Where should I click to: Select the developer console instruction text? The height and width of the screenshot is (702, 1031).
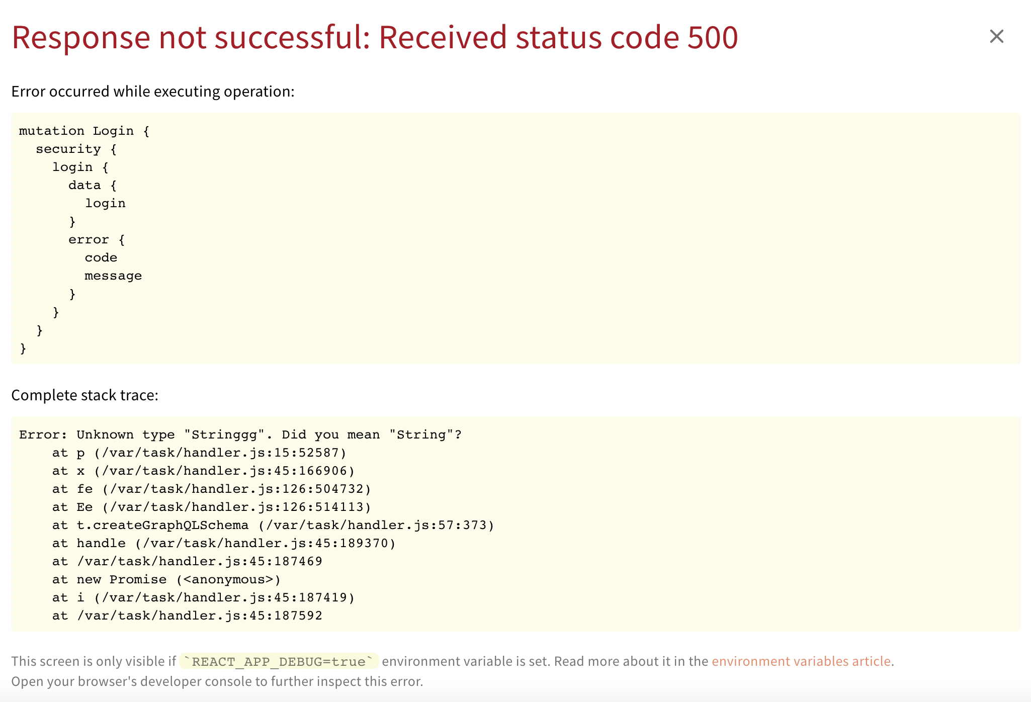tap(217, 681)
